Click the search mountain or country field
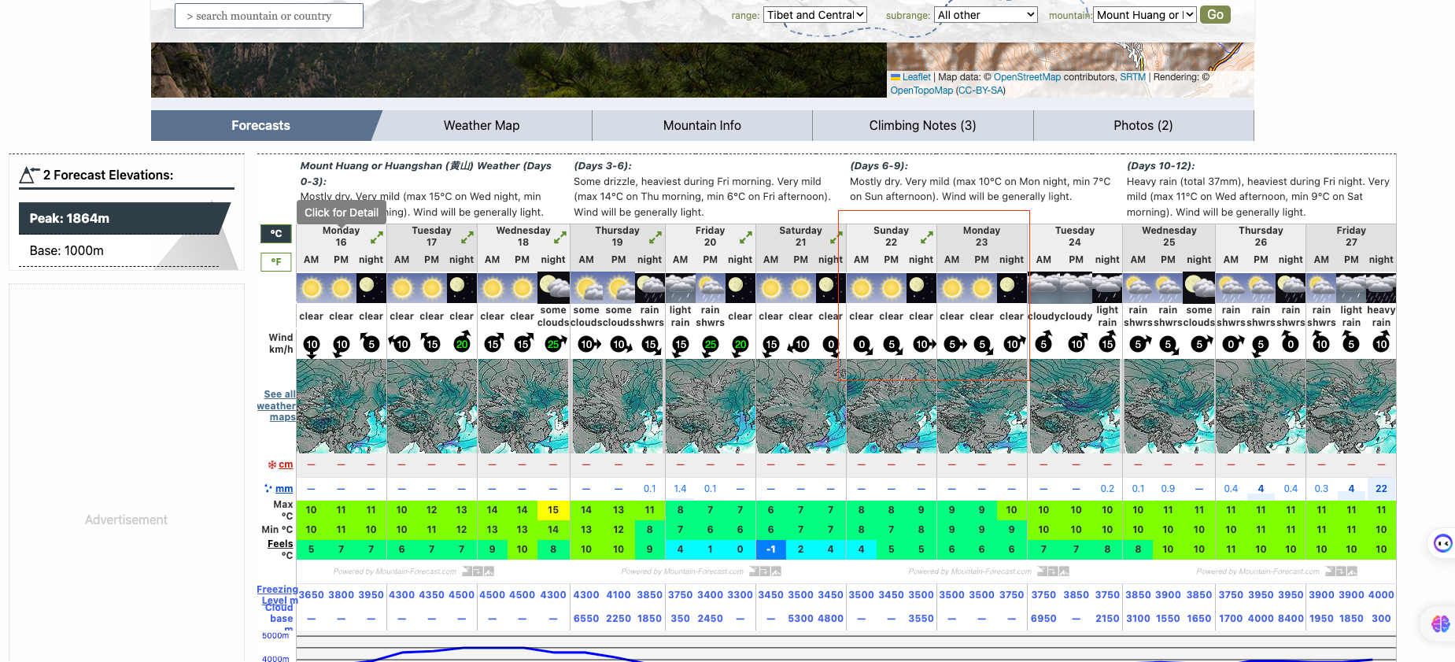The image size is (1455, 662). pyautogui.click(x=268, y=16)
